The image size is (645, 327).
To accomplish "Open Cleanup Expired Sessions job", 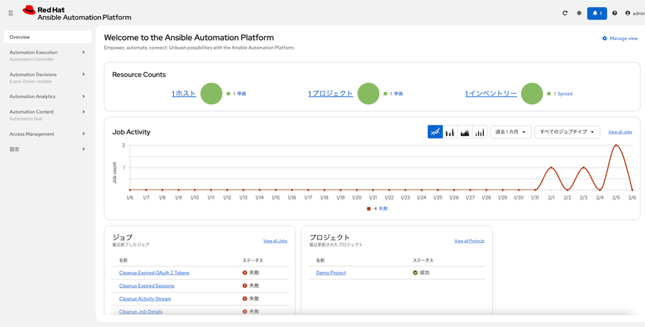I will tap(146, 286).
